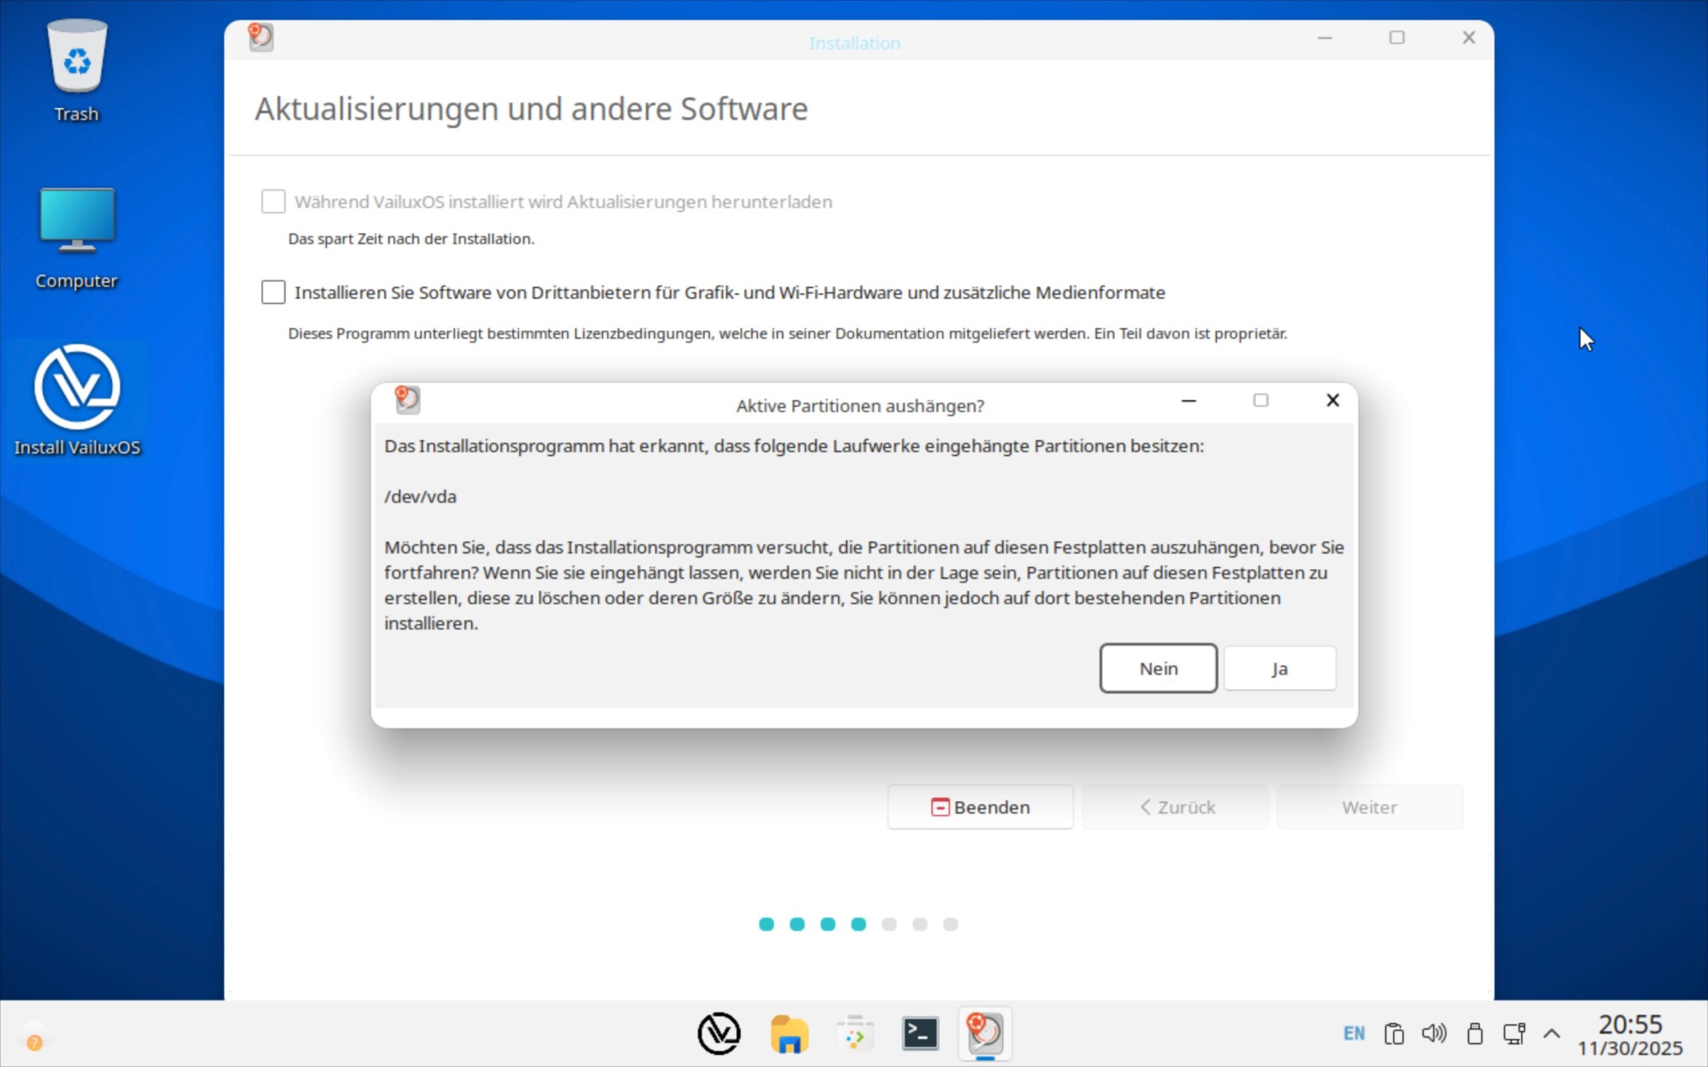The height and width of the screenshot is (1067, 1708).
Task: Click the orange help icon in taskbar corner
Action: click(34, 1042)
